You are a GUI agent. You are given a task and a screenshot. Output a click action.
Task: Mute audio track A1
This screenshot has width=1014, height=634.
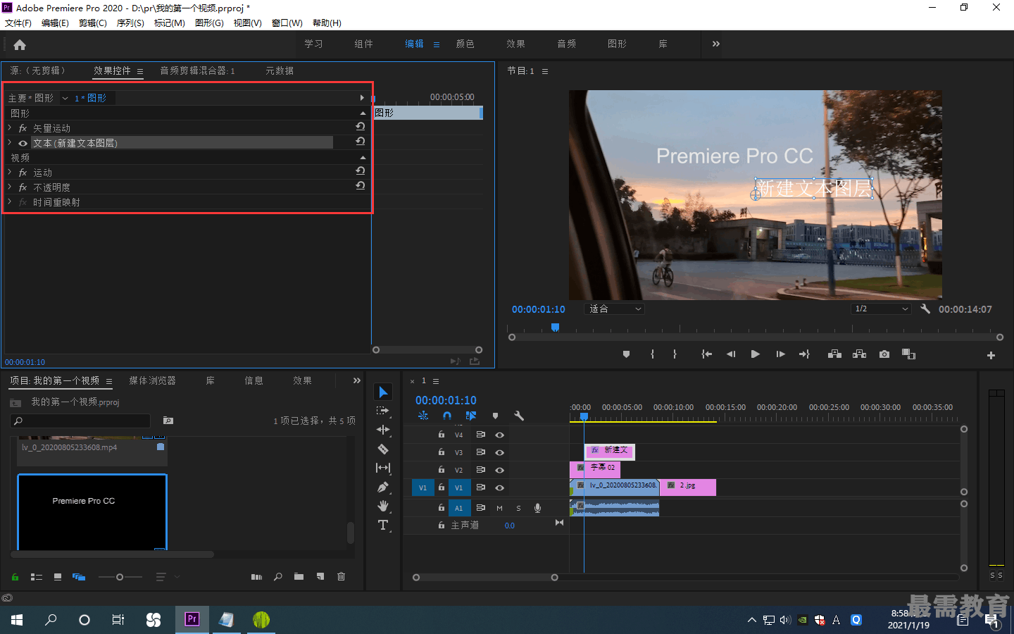pos(499,508)
